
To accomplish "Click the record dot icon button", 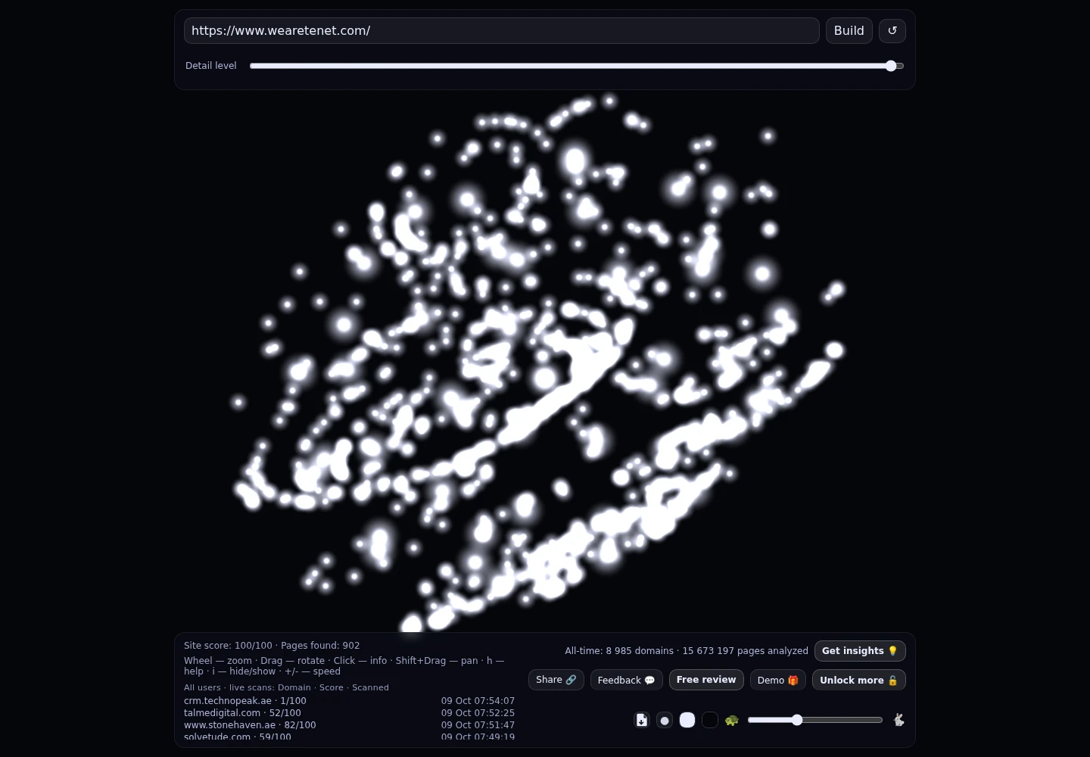I will (x=665, y=720).
